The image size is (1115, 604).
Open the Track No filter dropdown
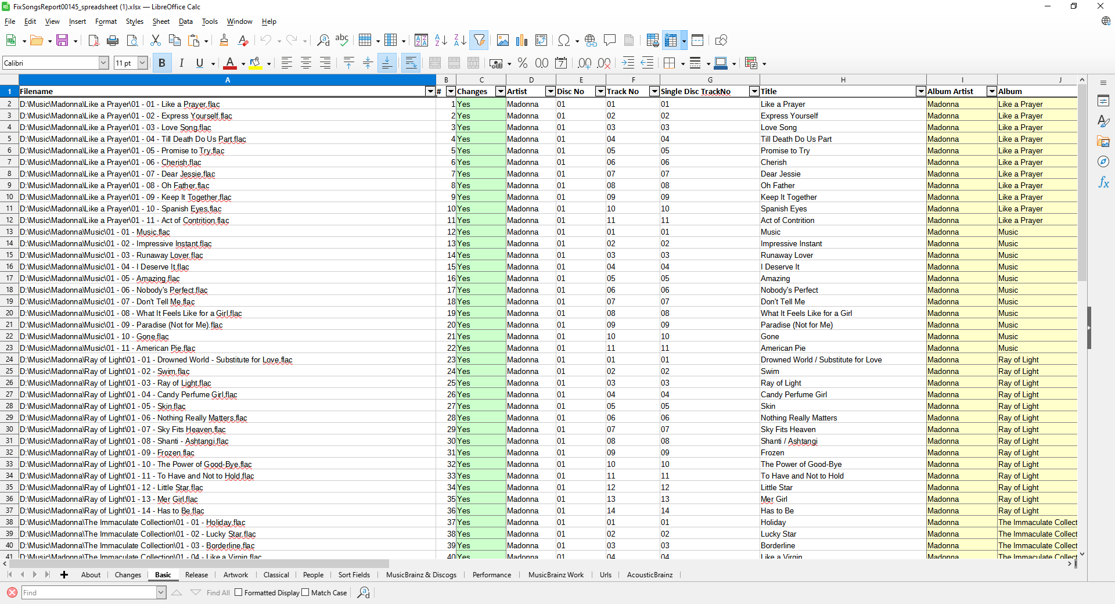click(x=654, y=91)
